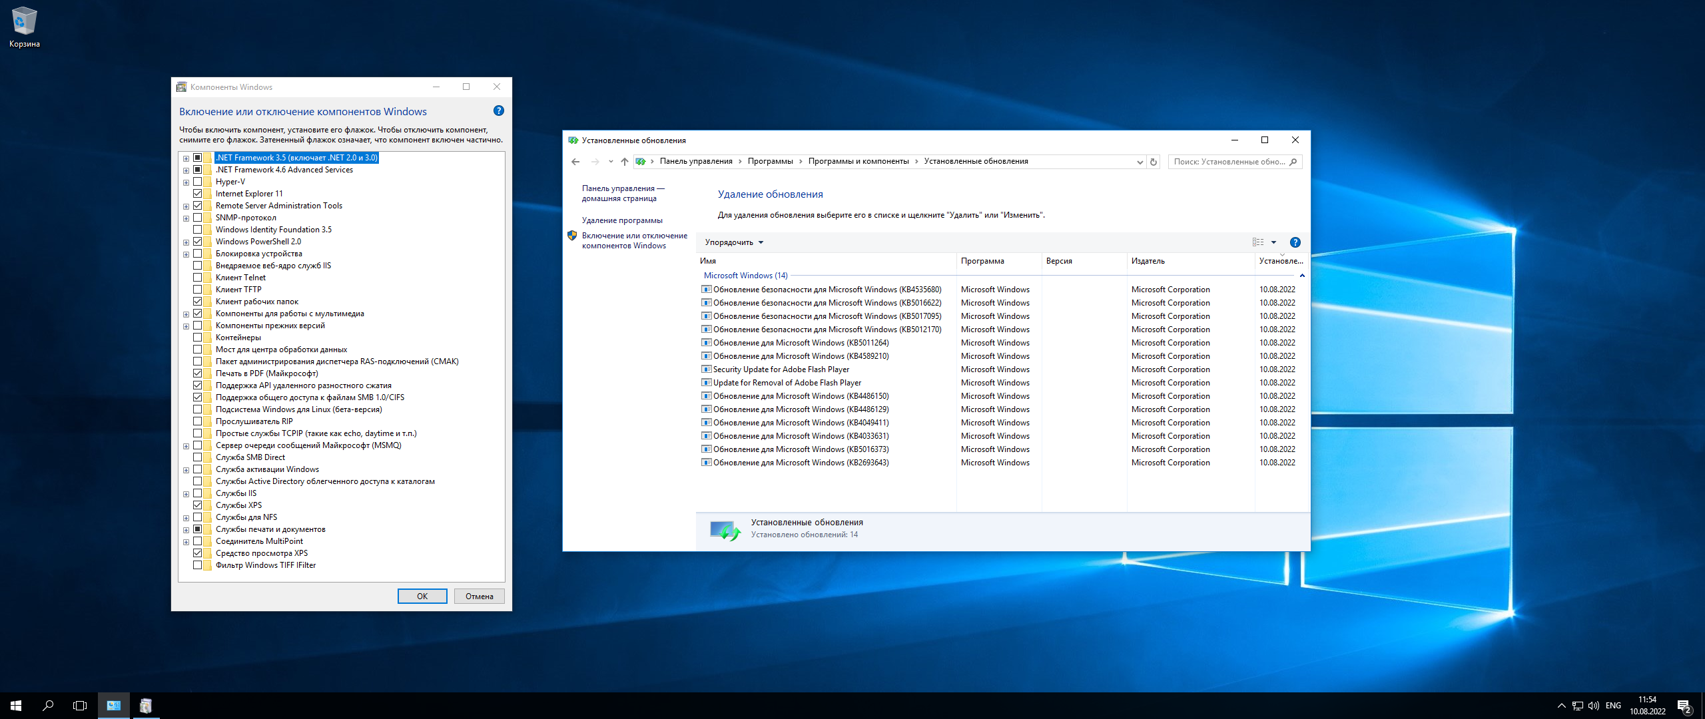This screenshot has height=719, width=1705.
Task: Open Удаление программы link
Action: [622, 220]
